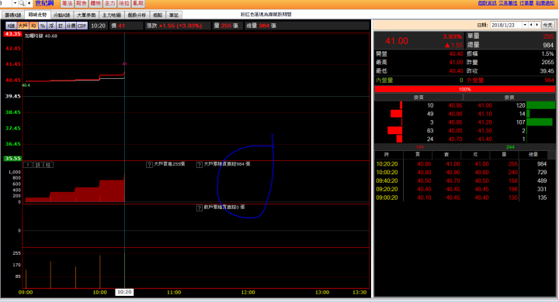Open the 大單券商 tab

point(86,15)
